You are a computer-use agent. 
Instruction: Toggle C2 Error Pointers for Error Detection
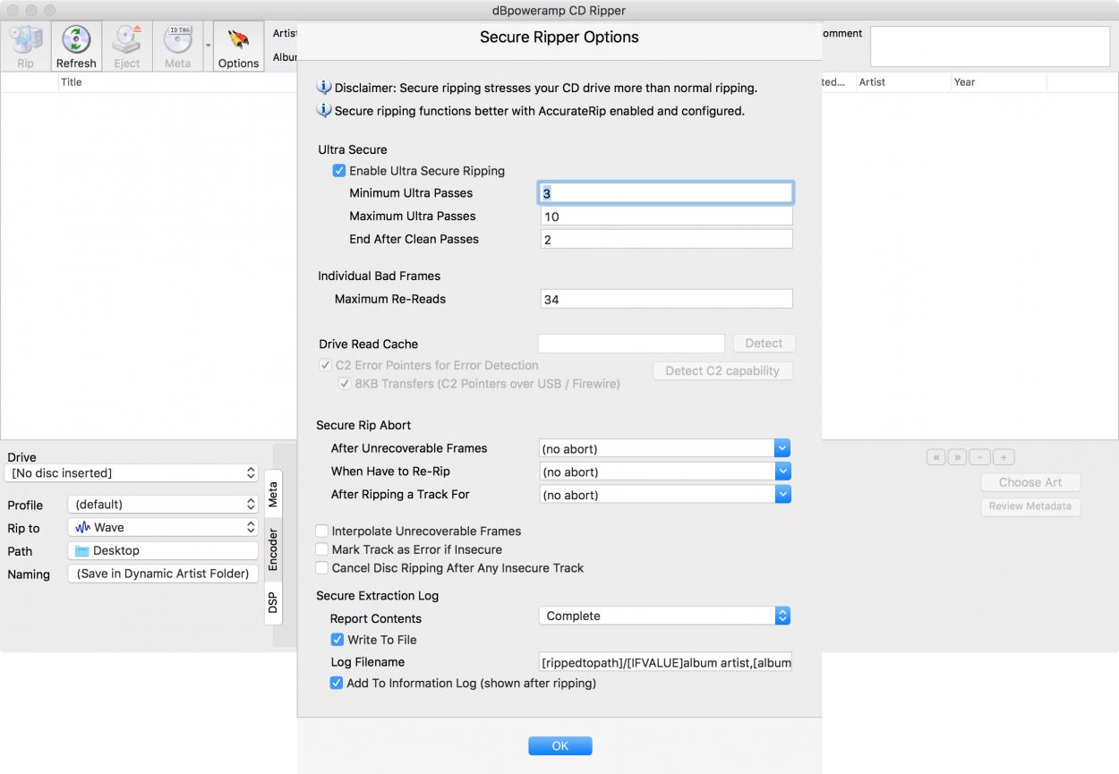pos(325,365)
